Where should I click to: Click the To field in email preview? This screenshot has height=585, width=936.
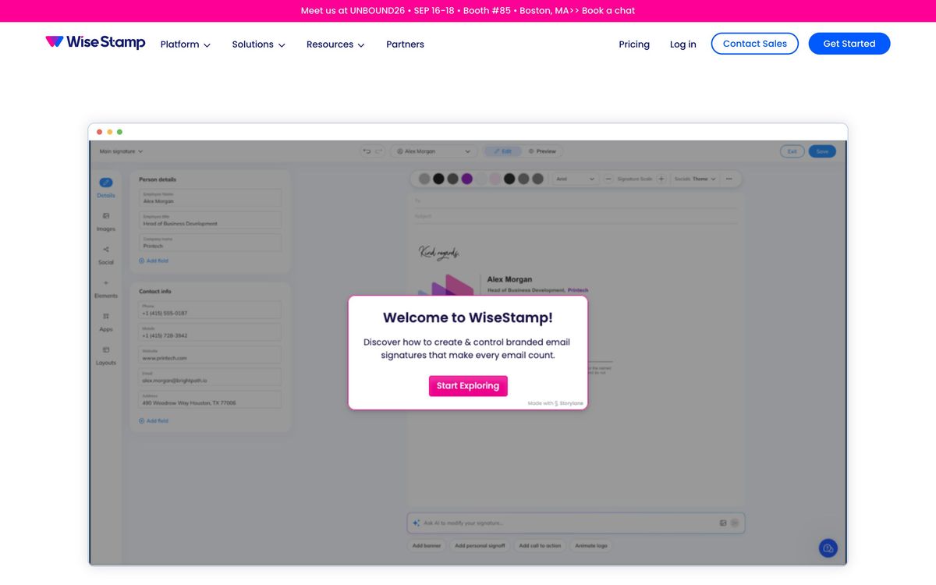coord(576,200)
